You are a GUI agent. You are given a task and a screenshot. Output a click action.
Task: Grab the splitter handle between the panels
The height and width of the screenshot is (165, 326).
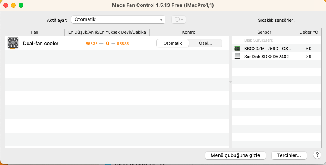[230, 82]
